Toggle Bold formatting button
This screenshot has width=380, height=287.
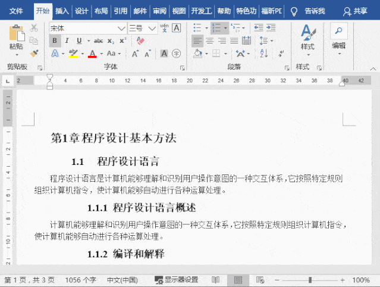coord(55,40)
